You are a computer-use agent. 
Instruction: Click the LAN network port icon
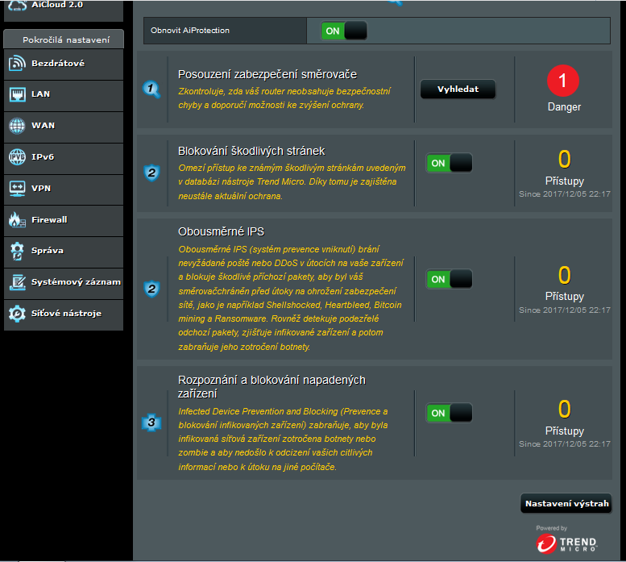pos(17,94)
